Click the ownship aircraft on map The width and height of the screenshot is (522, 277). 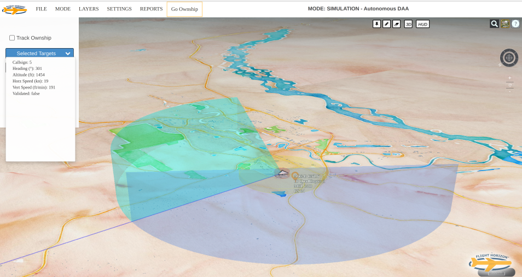coord(282,173)
